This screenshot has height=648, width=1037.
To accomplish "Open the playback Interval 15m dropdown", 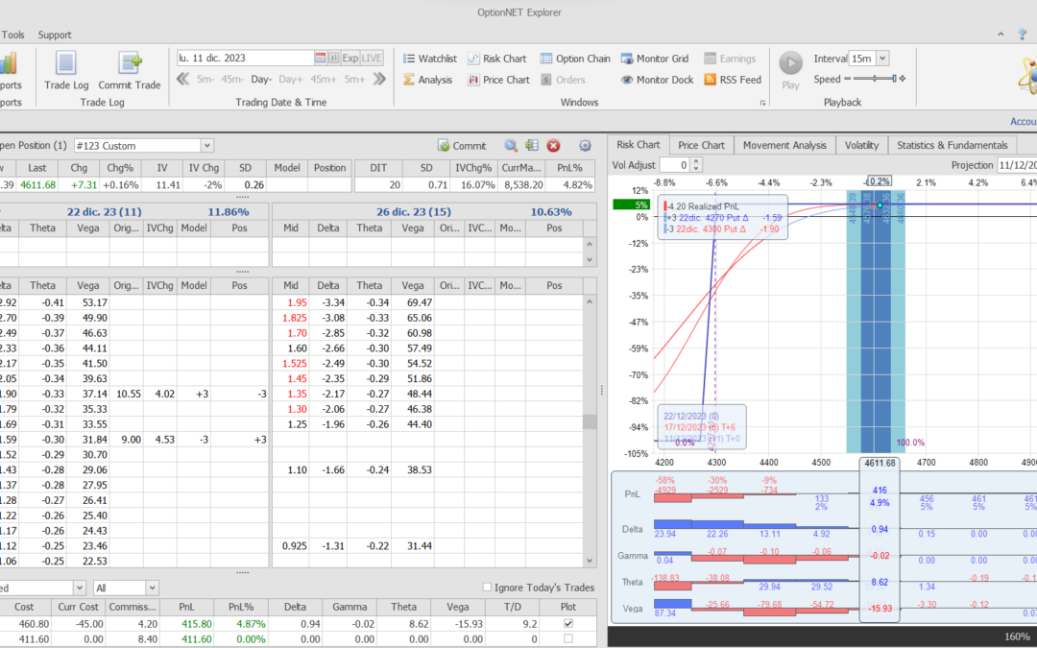I will [882, 59].
